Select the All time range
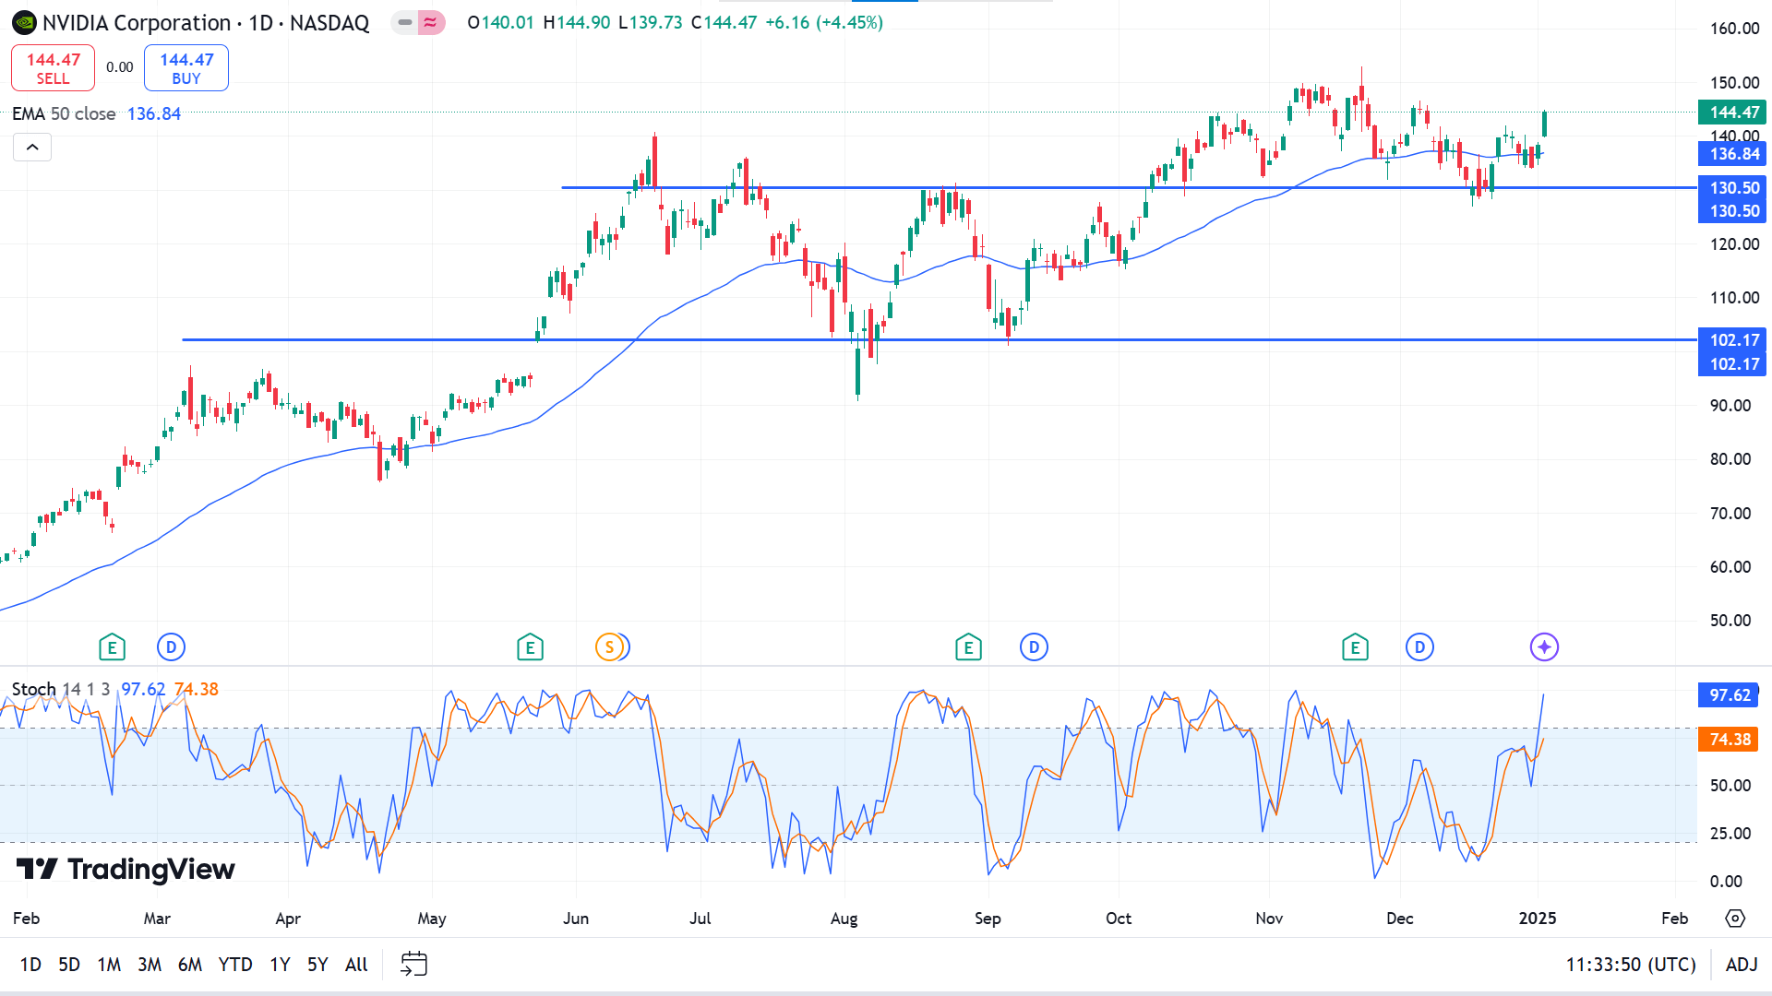Viewport: 1772px width, 996px height. pyautogui.click(x=356, y=965)
